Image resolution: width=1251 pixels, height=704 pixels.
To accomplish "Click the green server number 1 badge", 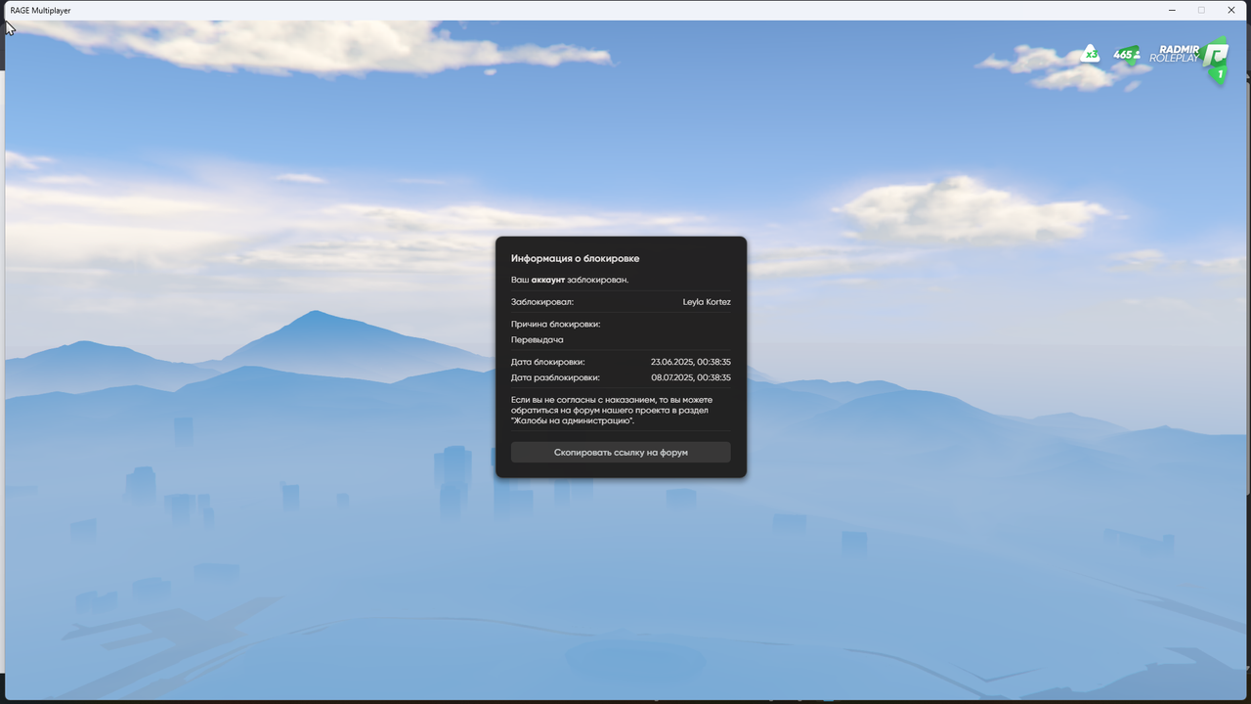I will pos(1220,74).
